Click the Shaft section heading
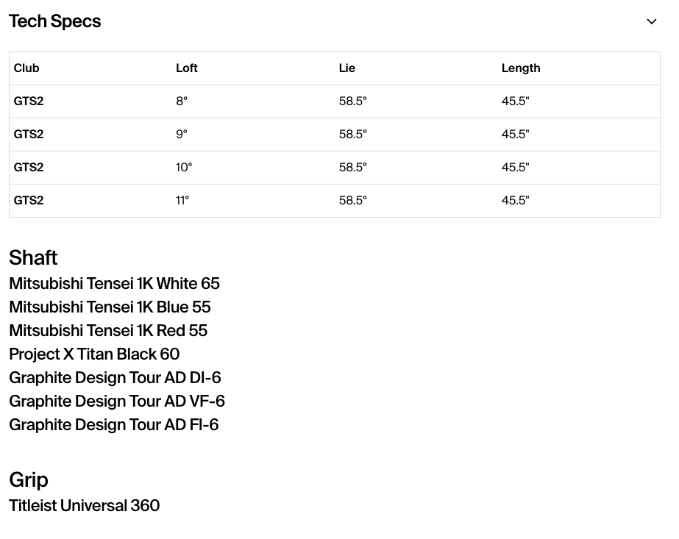679x539 pixels. [33, 257]
